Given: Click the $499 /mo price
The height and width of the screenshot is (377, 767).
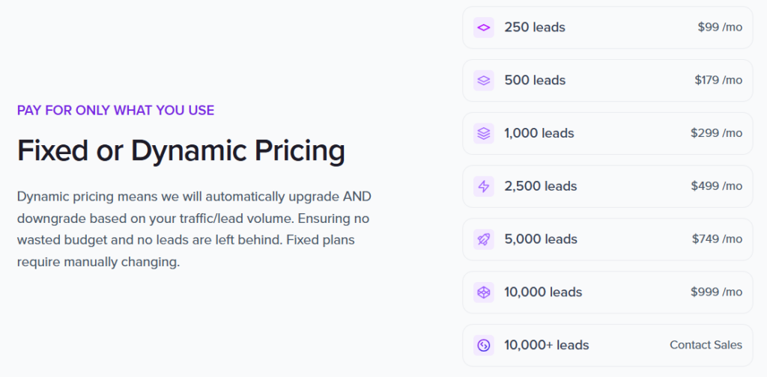Looking at the screenshot, I should pyautogui.click(x=717, y=186).
